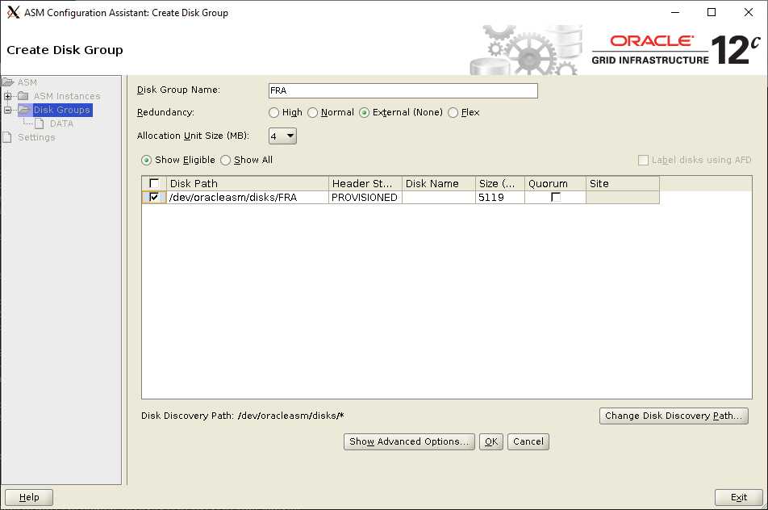The height and width of the screenshot is (510, 768).
Task: Collapse the Disk Groups tree node
Action: [7, 110]
